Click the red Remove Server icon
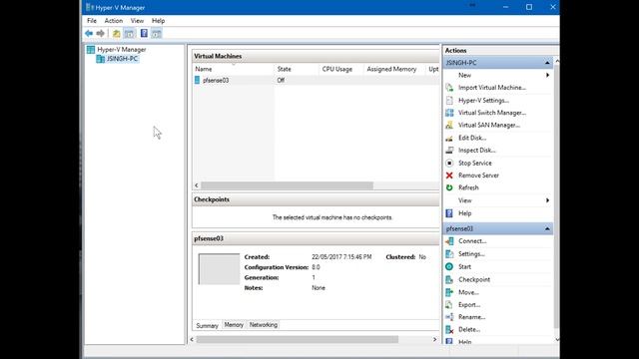The image size is (639, 359). coord(449,176)
